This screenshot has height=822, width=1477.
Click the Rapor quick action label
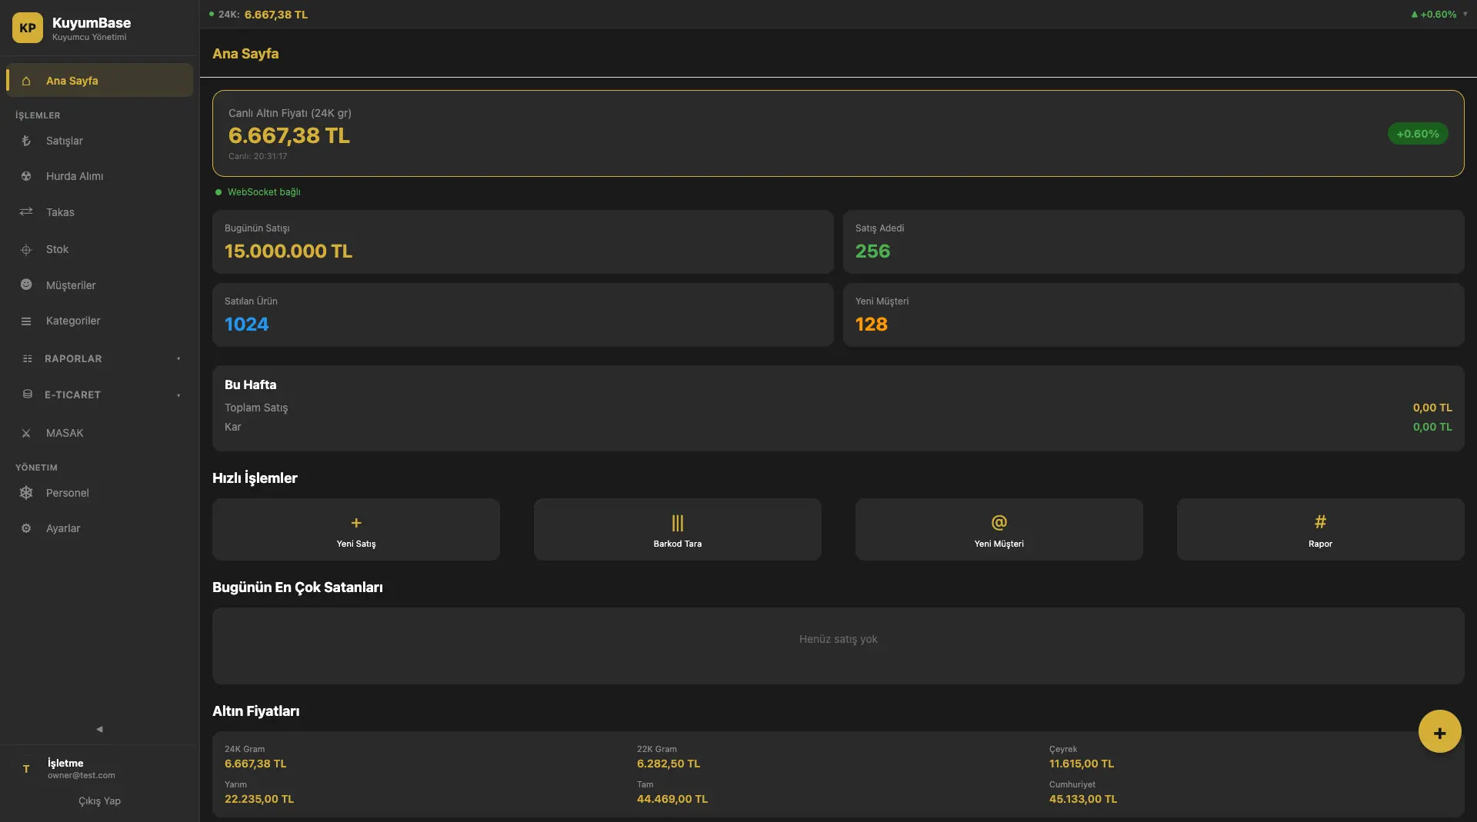click(x=1321, y=544)
